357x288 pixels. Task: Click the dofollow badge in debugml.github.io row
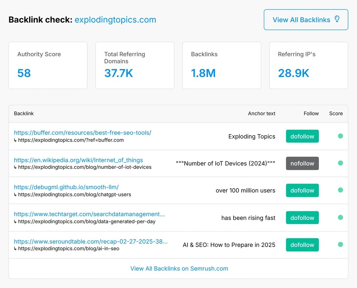tap(302, 191)
